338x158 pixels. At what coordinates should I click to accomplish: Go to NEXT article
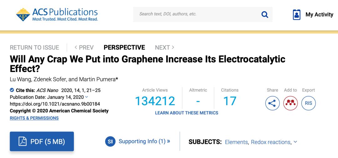point(165,48)
